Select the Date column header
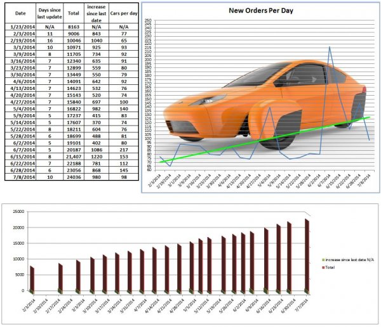 coord(20,12)
